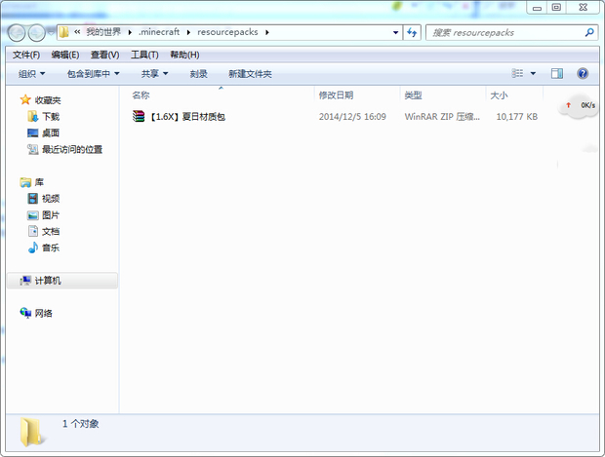Go forward with the Forward arrow button
Image resolution: width=605 pixels, height=457 pixels.
37,33
